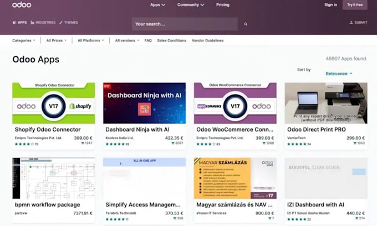Click star rating of IZI Dashboard with AI
Screen dimensions: 377x226
click(x=297, y=219)
